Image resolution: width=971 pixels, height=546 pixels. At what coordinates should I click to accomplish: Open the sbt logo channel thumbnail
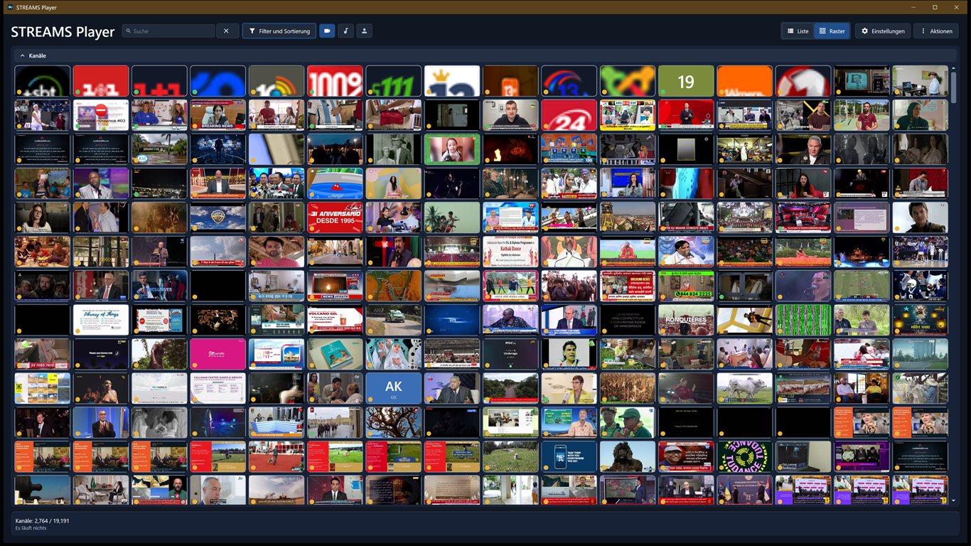tap(43, 81)
